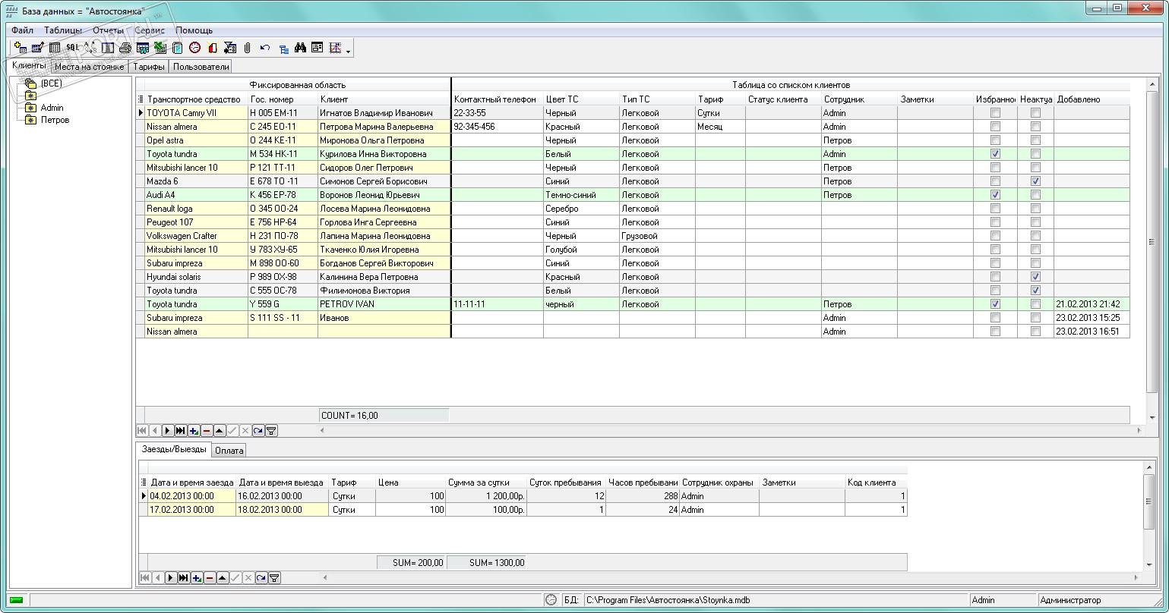This screenshot has width=1169, height=613.
Task: Switch to the Тарифы tab
Action: point(149,67)
